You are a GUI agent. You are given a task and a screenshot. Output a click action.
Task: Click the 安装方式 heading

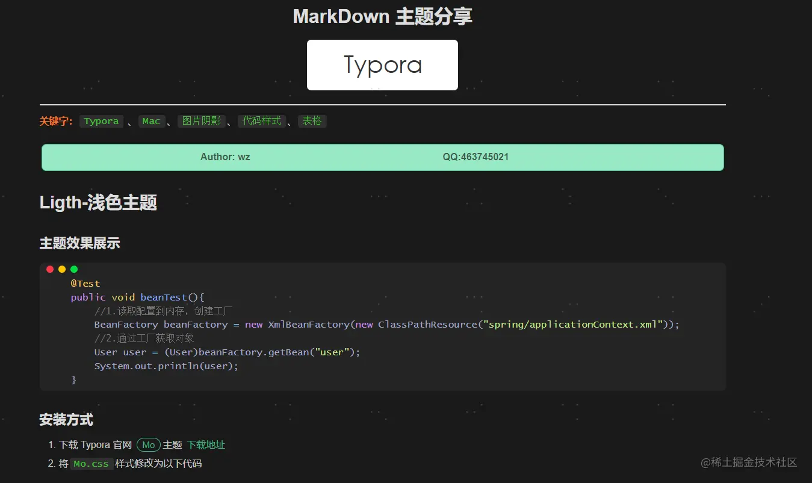pyautogui.click(x=66, y=420)
